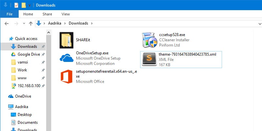Go up one level with the Up arrow
262x131 pixels.
[x=31, y=23]
